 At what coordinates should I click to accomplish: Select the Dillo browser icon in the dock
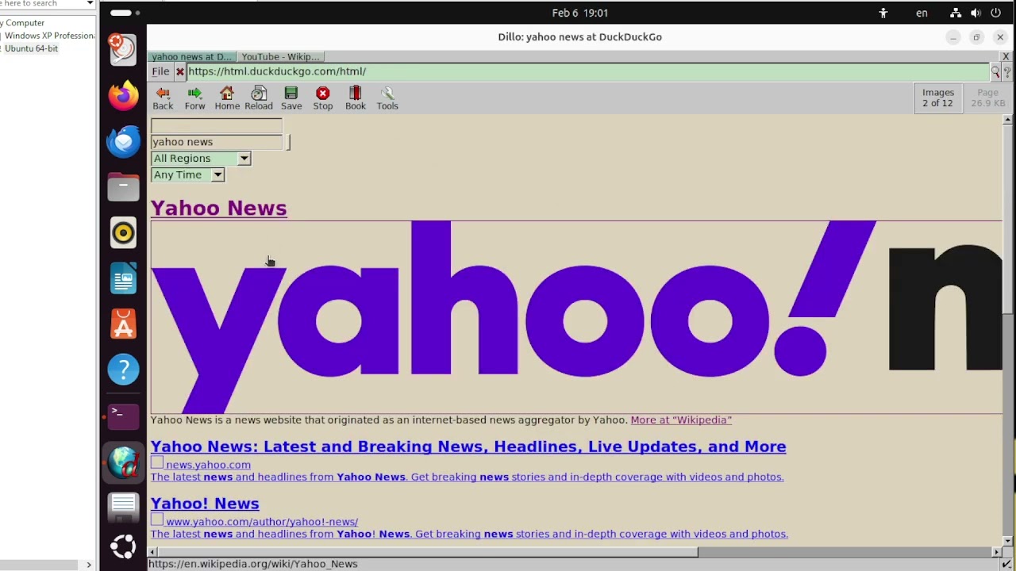tap(123, 462)
